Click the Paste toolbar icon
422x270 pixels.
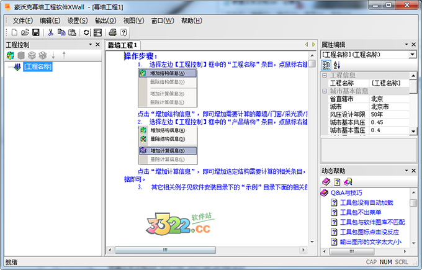click(x=72, y=32)
